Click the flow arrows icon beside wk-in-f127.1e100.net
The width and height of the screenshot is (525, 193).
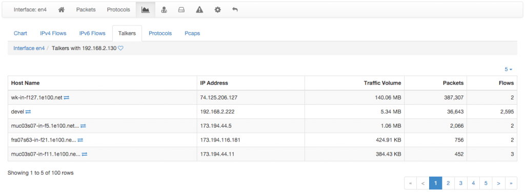(x=67, y=98)
